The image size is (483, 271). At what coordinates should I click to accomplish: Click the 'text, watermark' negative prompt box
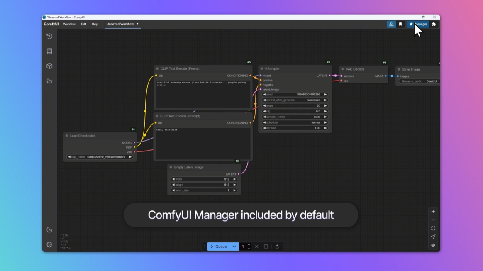point(203,144)
